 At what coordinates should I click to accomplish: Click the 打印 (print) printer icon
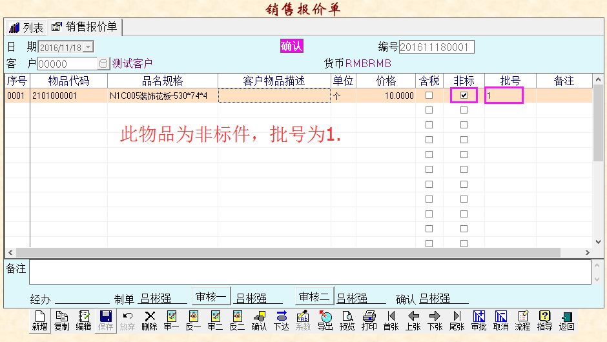369,320
